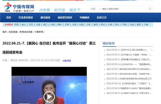Image resolution: width=161 pixels, height=104 pixels.
Task: Select the 竹峰 township link
Action: (146, 25)
